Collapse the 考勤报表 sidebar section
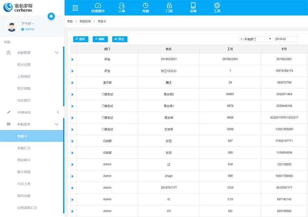Image resolution: width=308 pixels, height=217 pixels. (57, 124)
